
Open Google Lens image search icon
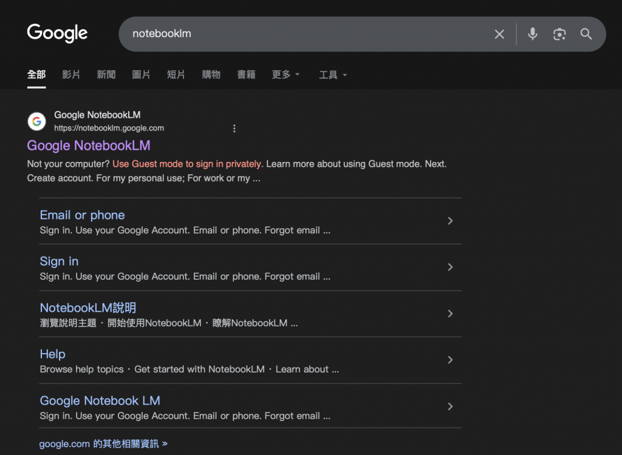click(559, 34)
